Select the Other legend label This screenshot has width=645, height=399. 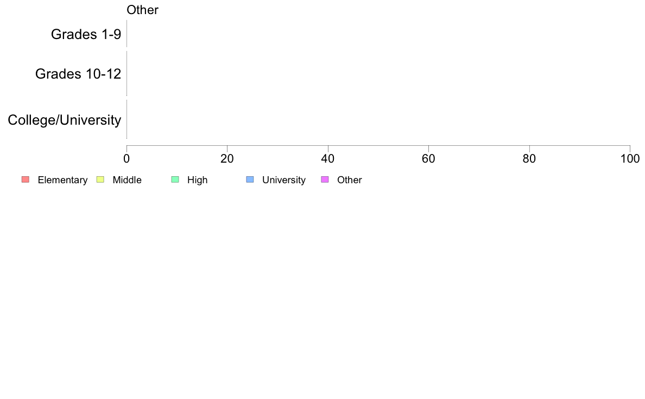[x=350, y=180]
